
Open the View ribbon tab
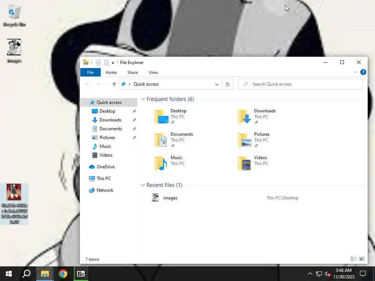pos(153,72)
